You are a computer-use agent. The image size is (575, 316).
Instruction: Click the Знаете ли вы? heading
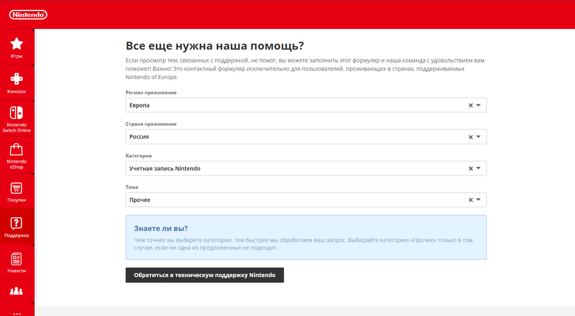coord(161,228)
